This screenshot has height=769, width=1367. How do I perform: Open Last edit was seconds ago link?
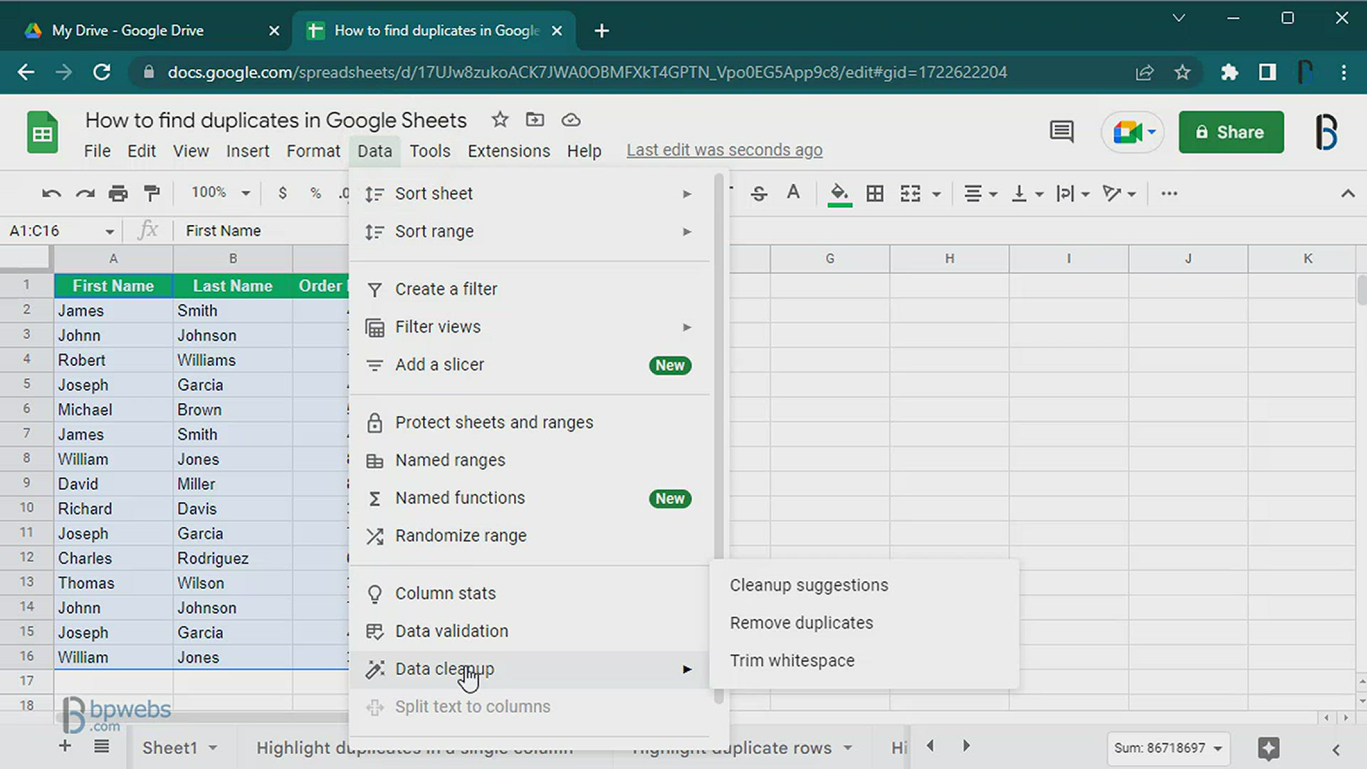point(724,150)
